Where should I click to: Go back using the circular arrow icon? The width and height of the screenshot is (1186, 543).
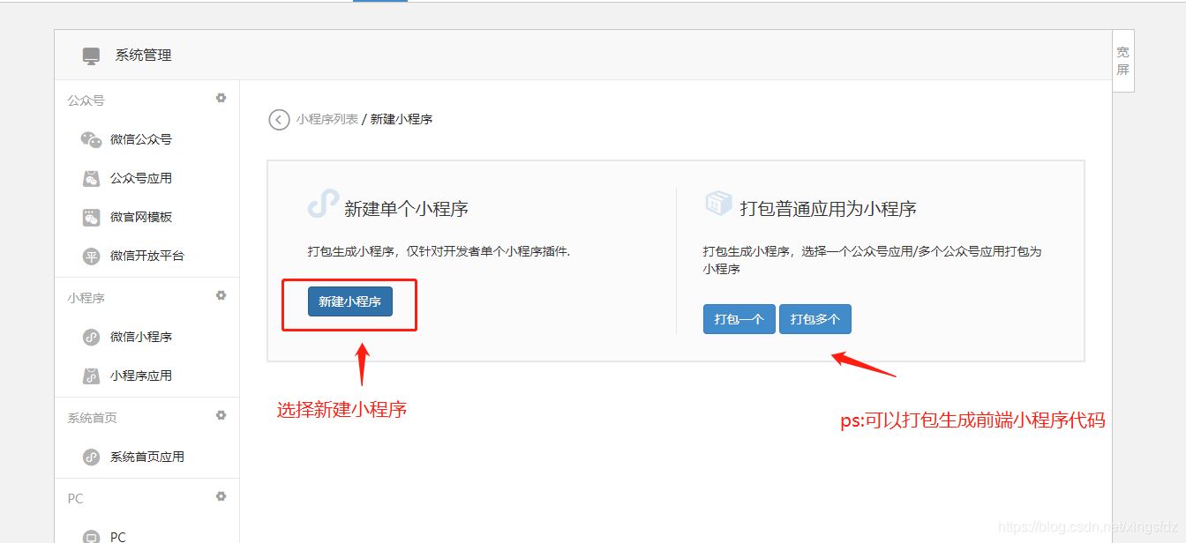(x=279, y=119)
